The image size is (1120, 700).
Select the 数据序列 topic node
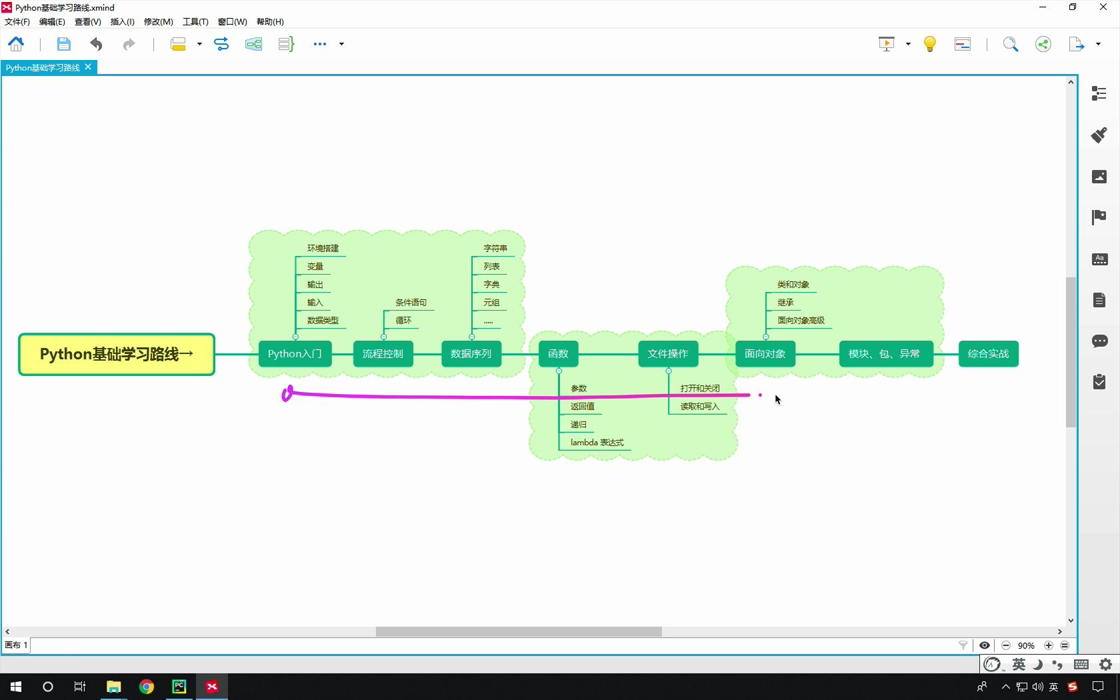(x=471, y=354)
